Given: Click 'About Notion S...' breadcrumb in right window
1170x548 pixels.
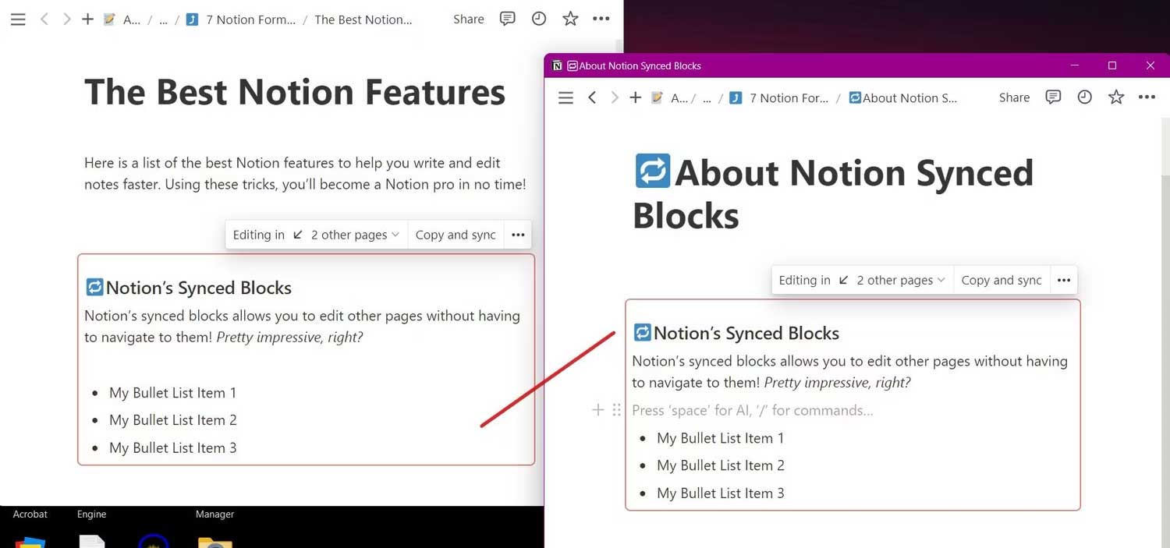Looking at the screenshot, I should [x=902, y=97].
